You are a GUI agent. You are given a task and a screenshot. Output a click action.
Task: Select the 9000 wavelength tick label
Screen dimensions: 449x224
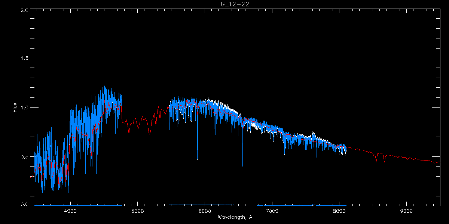coord(407,211)
